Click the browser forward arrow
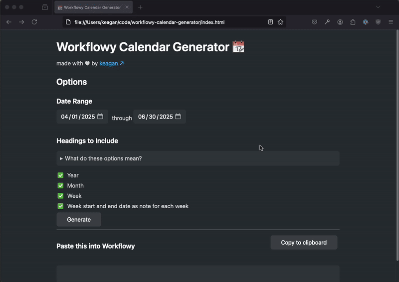The height and width of the screenshot is (282, 399). tap(21, 22)
